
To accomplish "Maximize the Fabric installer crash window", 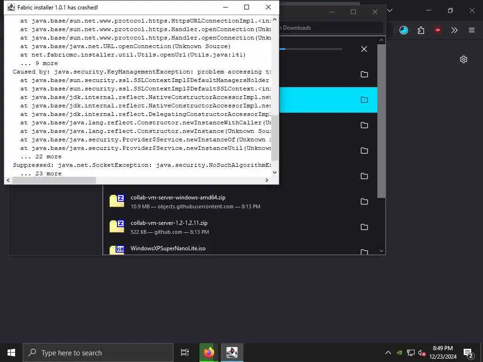I will (x=246, y=7).
